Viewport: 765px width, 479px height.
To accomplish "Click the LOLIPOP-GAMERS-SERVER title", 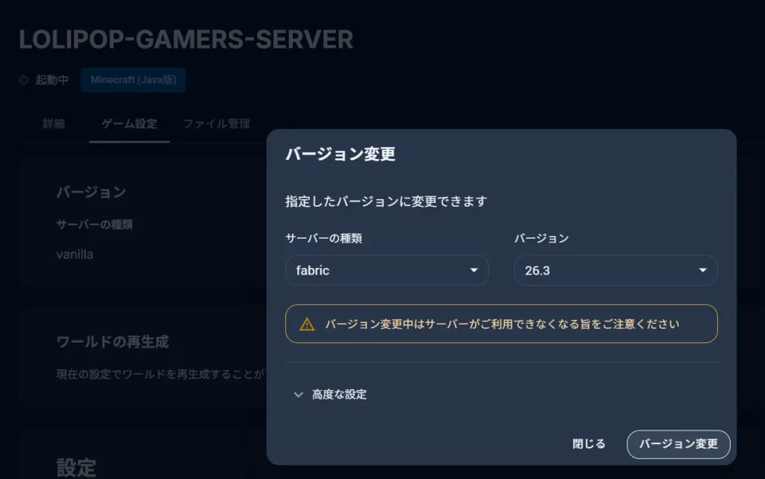I will [x=186, y=40].
